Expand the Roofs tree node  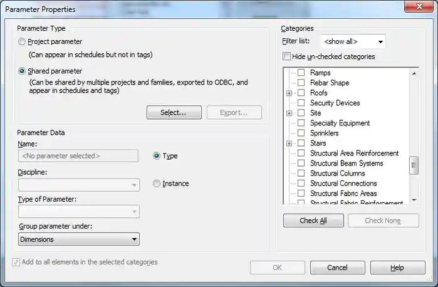pos(289,93)
